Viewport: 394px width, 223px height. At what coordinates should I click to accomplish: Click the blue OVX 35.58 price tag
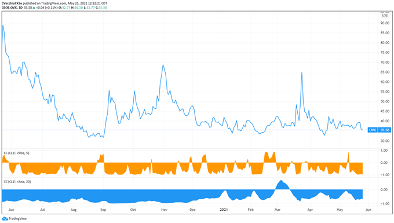(x=379, y=130)
